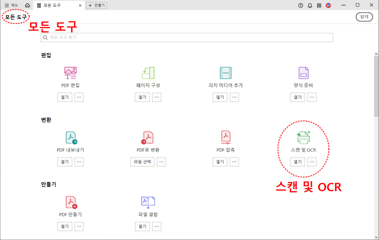Open the apps grid icon
Viewport: 379px width, 240px height.
tap(319, 5)
